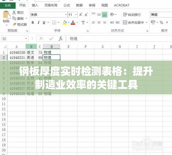Click Merge and Center (合并后居中)

point(133,22)
